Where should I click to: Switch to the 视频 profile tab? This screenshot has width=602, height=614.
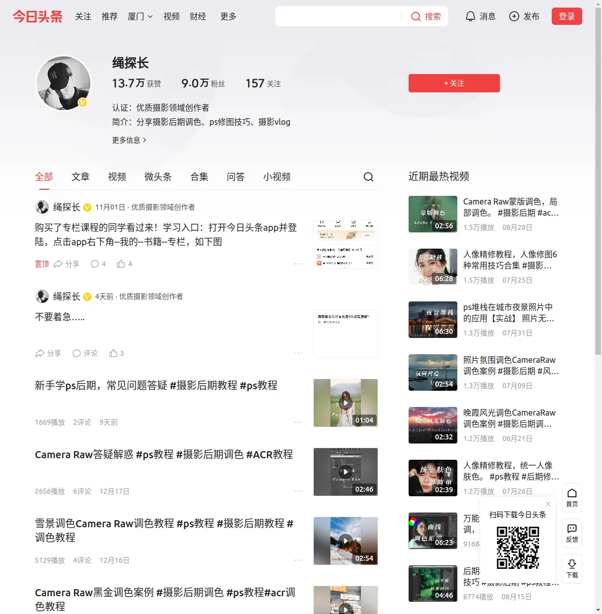coord(117,177)
